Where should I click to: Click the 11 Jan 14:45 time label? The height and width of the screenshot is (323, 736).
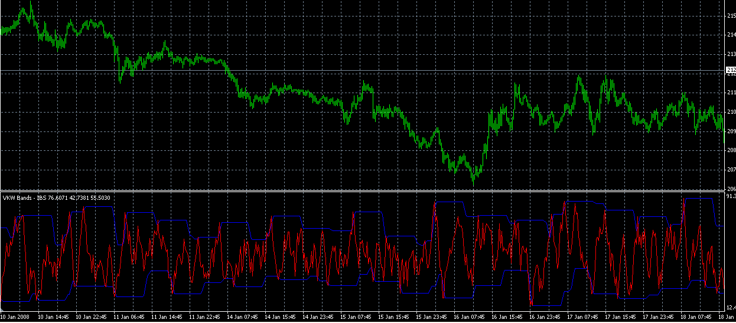tap(167, 317)
